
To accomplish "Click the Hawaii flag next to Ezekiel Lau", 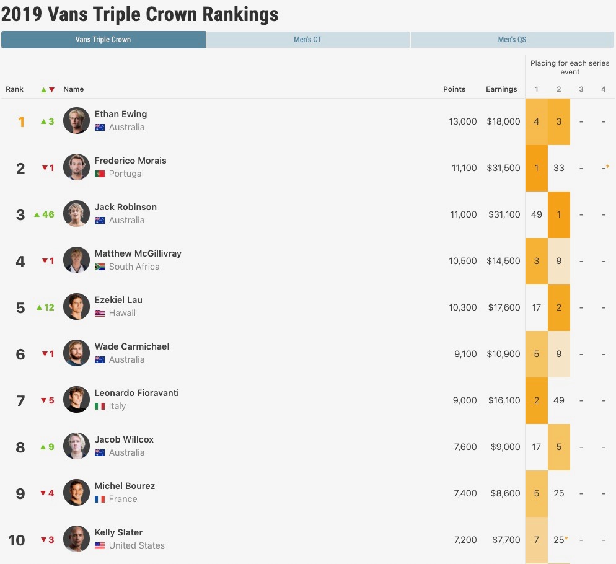I will tap(100, 314).
